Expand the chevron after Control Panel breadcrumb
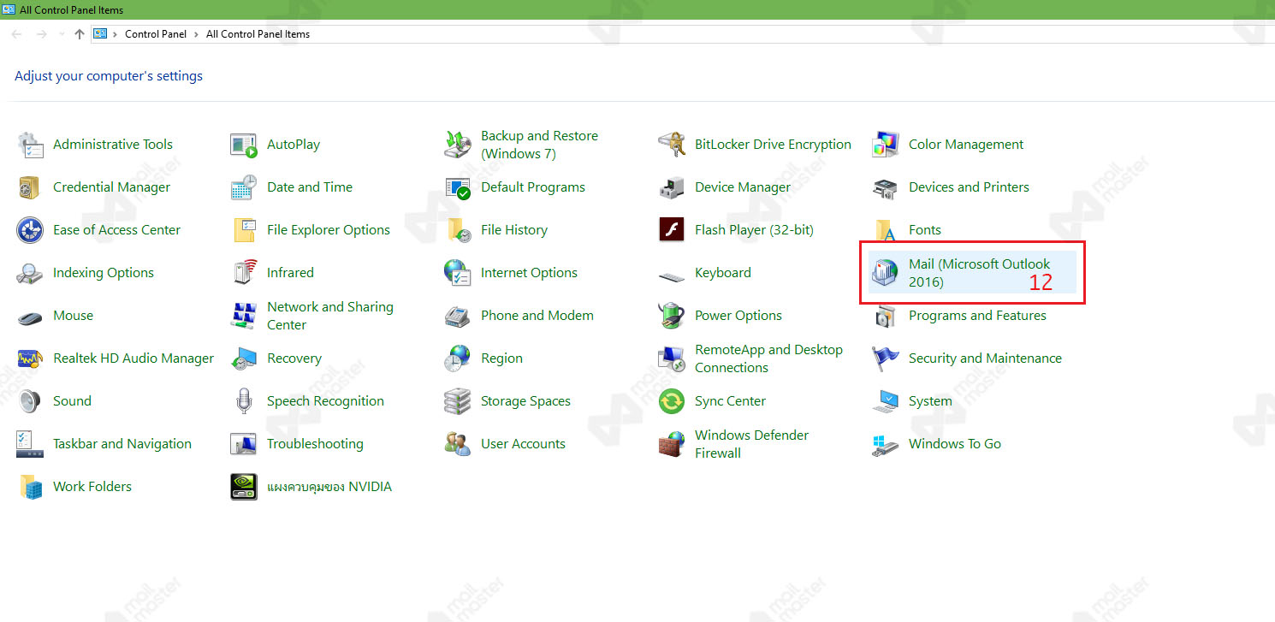The width and height of the screenshot is (1275, 622). click(197, 34)
